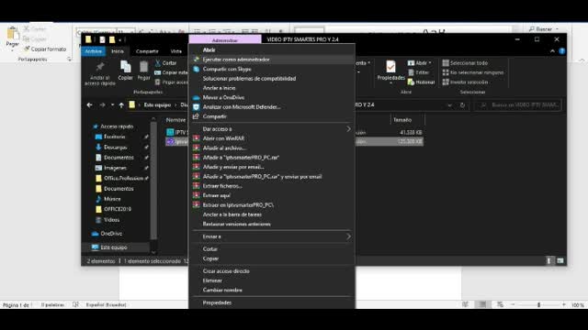588x330 pixels.
Task: Select 'Acceso rápido' in navigation pane
Action: (x=113, y=126)
